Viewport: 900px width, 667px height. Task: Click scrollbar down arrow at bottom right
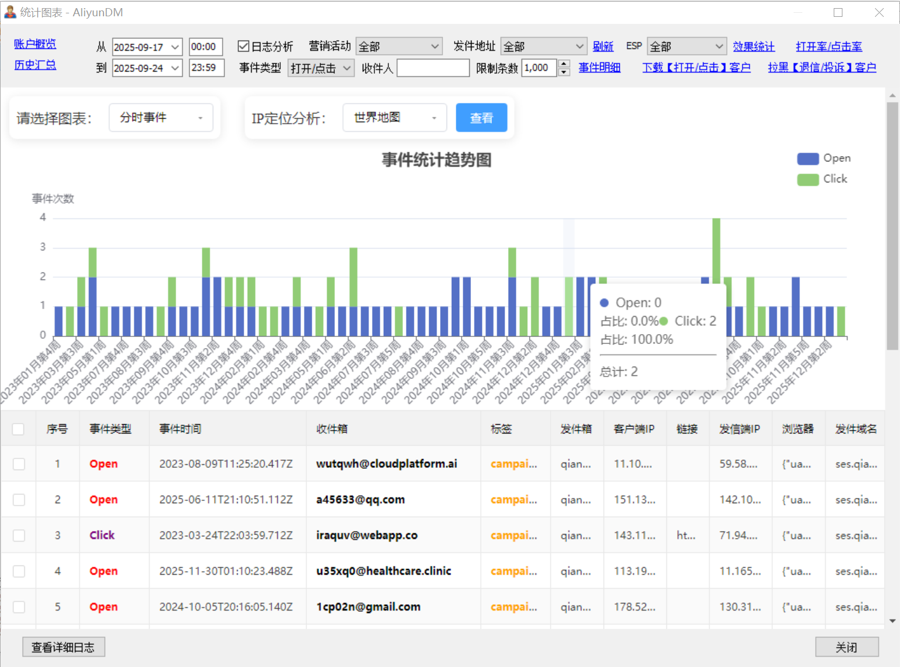tap(892, 621)
